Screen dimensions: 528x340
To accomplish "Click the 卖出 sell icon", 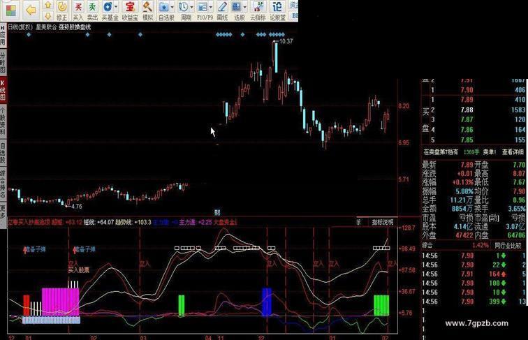I will coord(92,7).
